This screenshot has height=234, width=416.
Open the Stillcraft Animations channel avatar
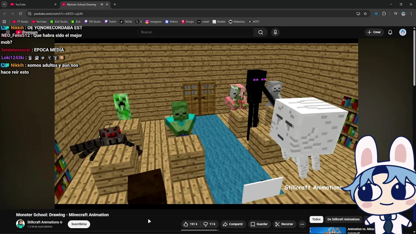coord(20,224)
